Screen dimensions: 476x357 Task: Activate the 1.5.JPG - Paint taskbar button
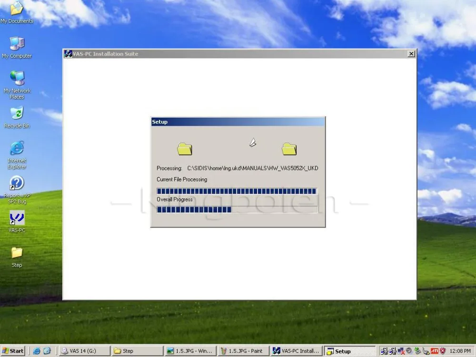pyautogui.click(x=243, y=351)
